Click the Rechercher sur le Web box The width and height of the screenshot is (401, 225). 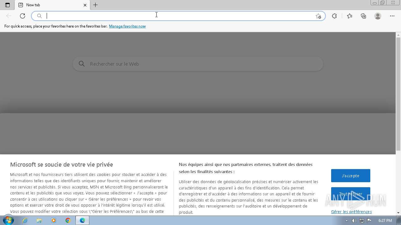198,64
